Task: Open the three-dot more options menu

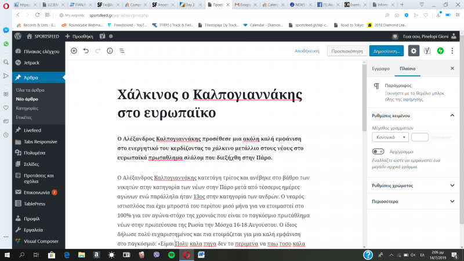Action: point(453,51)
